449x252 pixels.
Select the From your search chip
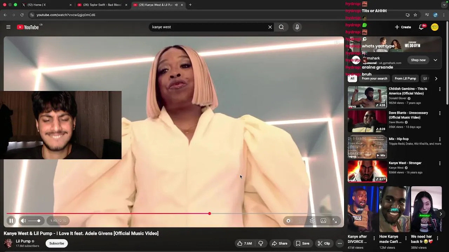tap(374, 78)
